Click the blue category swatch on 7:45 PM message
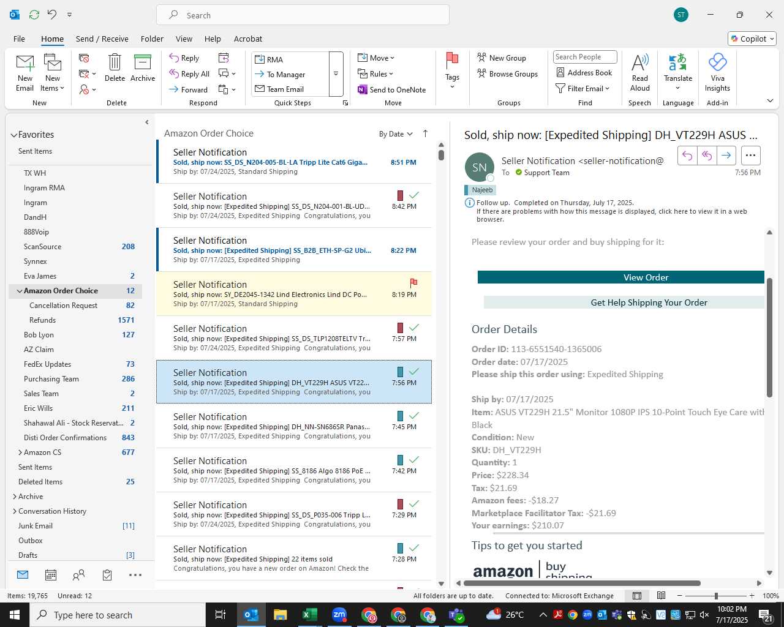Image resolution: width=784 pixels, height=627 pixels. click(x=400, y=416)
